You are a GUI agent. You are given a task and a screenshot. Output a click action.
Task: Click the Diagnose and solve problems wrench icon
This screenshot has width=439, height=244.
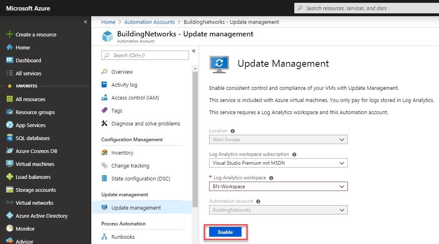[105, 123]
